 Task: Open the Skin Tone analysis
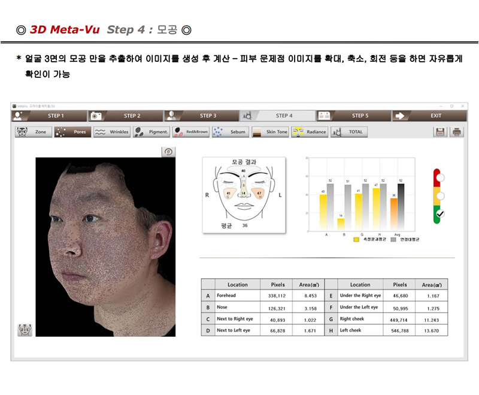(x=270, y=132)
